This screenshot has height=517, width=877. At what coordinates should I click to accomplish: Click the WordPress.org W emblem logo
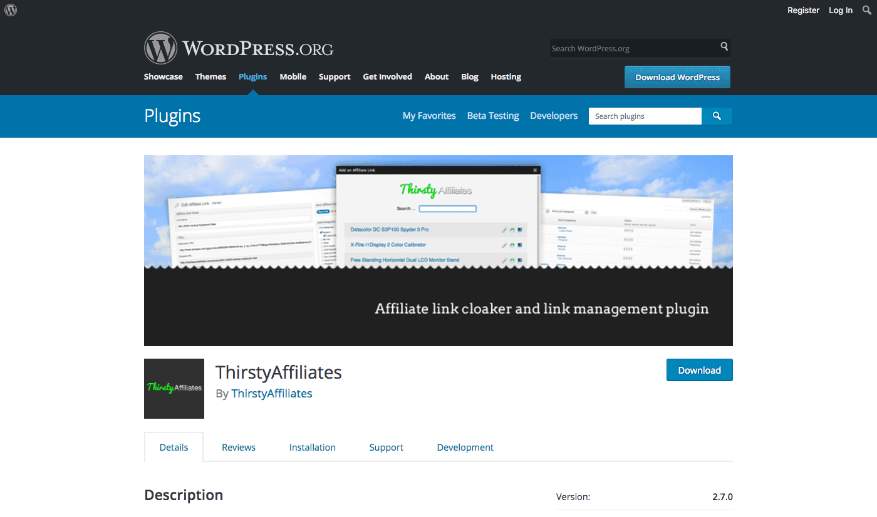point(160,48)
